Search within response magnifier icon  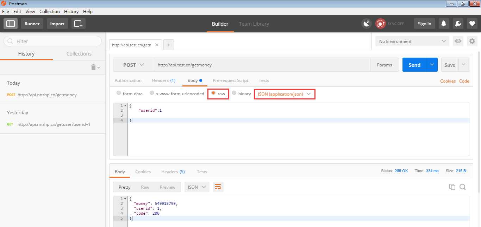(463, 187)
